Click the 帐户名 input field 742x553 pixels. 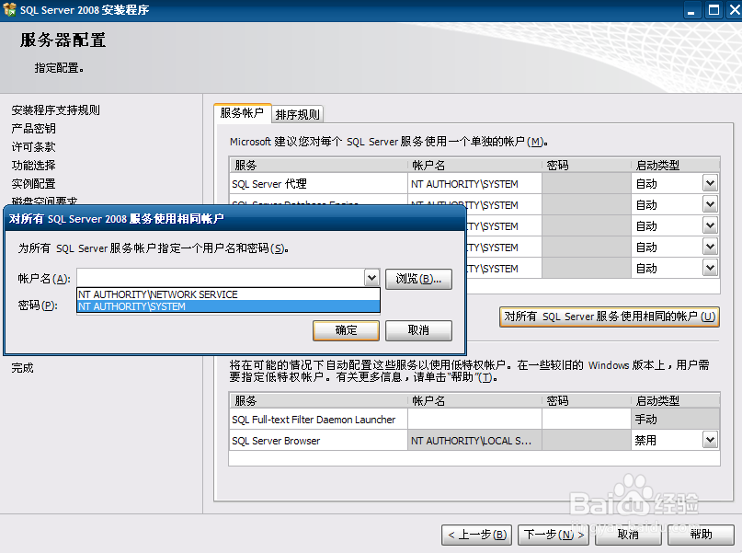[221, 278]
